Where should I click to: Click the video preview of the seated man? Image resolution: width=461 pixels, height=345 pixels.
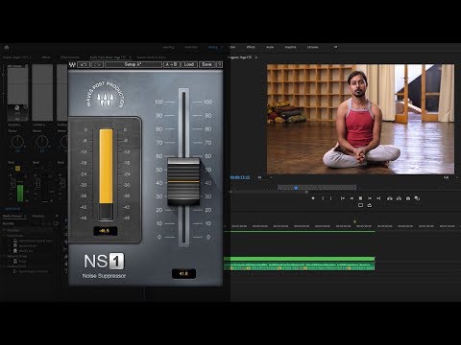click(x=360, y=119)
